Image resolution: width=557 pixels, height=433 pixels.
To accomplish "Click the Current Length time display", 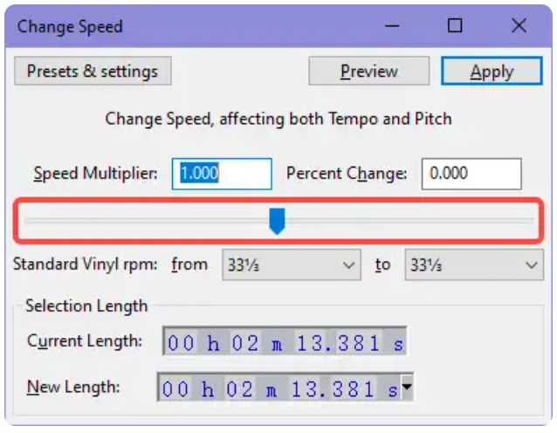I will point(285,341).
